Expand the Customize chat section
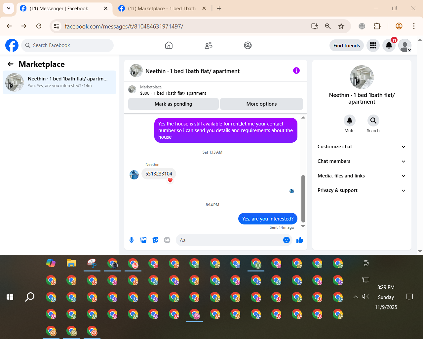The width and height of the screenshot is (423, 339). pyautogui.click(x=362, y=147)
